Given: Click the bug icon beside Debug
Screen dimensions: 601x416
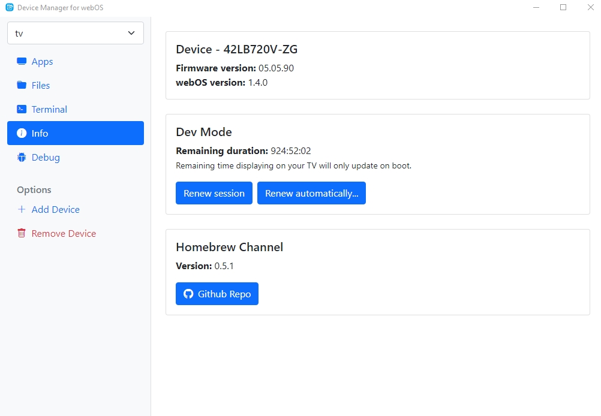Looking at the screenshot, I should (22, 157).
